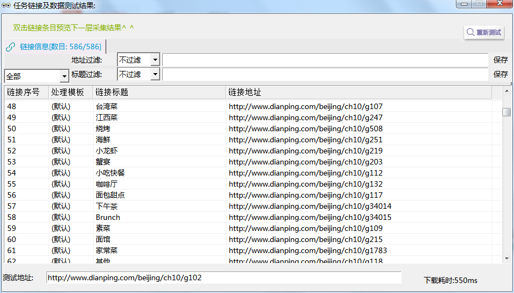Click 保存 beside 地址过滤 field

(x=501, y=60)
